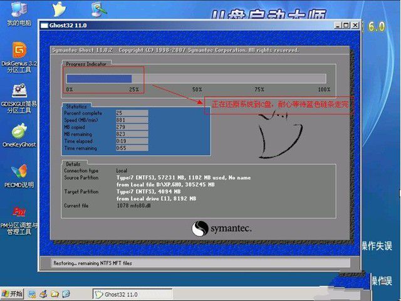Click the Symantec logo
The image size is (401, 301).
[x=222, y=228]
